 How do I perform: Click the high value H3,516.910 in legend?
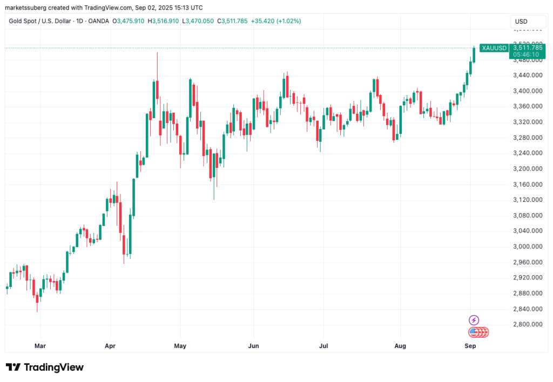coord(163,21)
